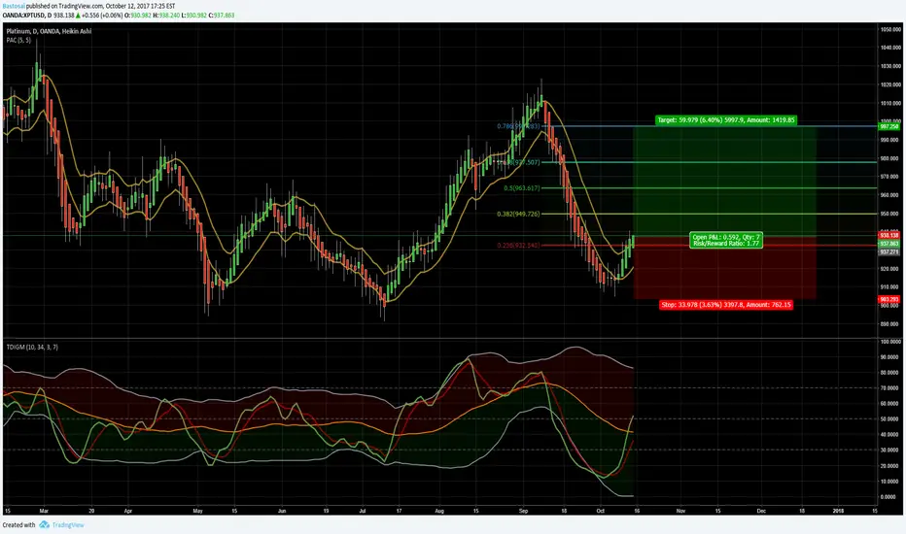Click the green 997.258 price axis tag
This screenshot has width=906, height=534.
(x=889, y=126)
